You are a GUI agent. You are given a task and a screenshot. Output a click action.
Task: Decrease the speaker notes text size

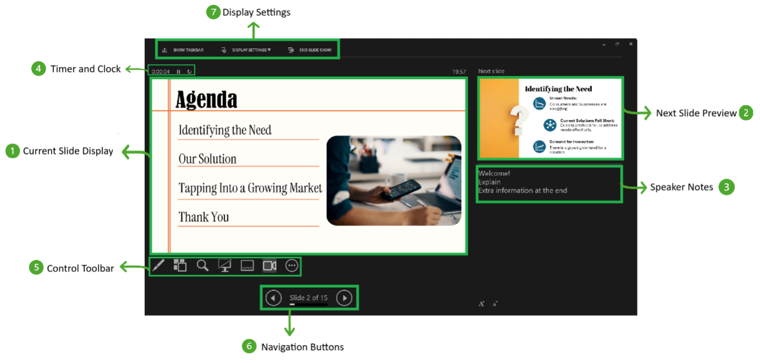coord(494,303)
